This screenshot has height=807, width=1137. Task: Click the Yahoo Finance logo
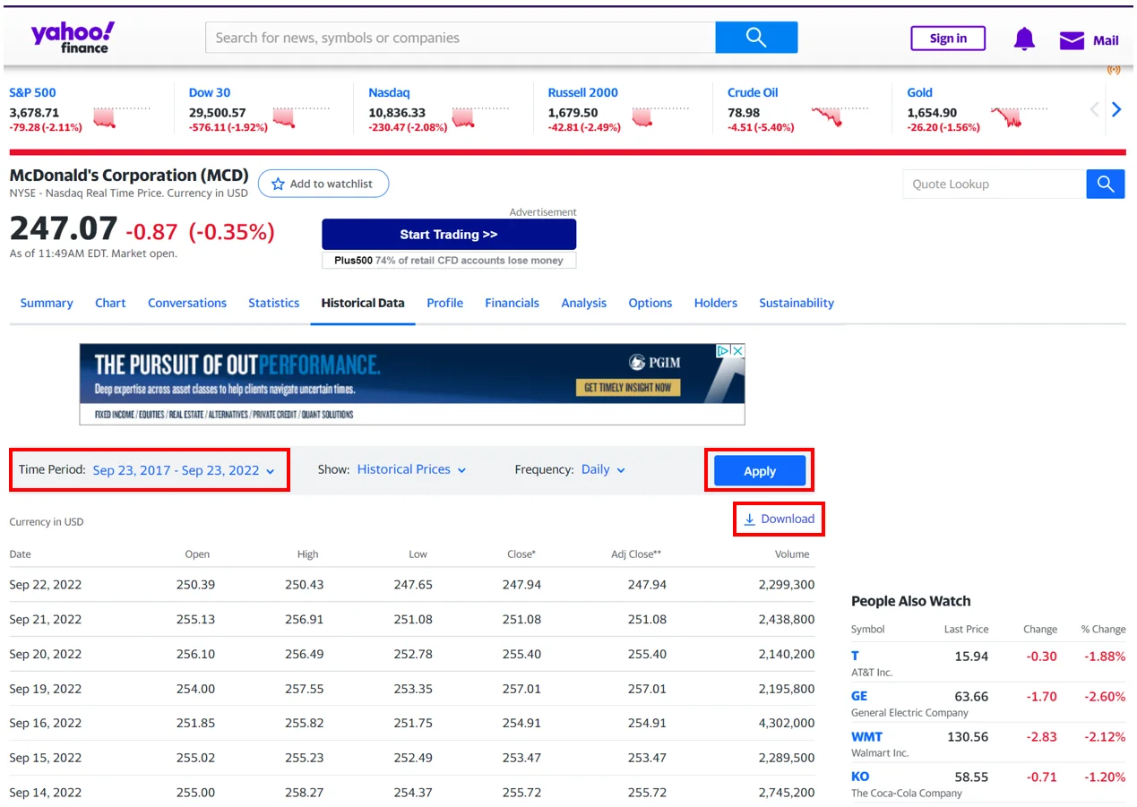(x=73, y=37)
